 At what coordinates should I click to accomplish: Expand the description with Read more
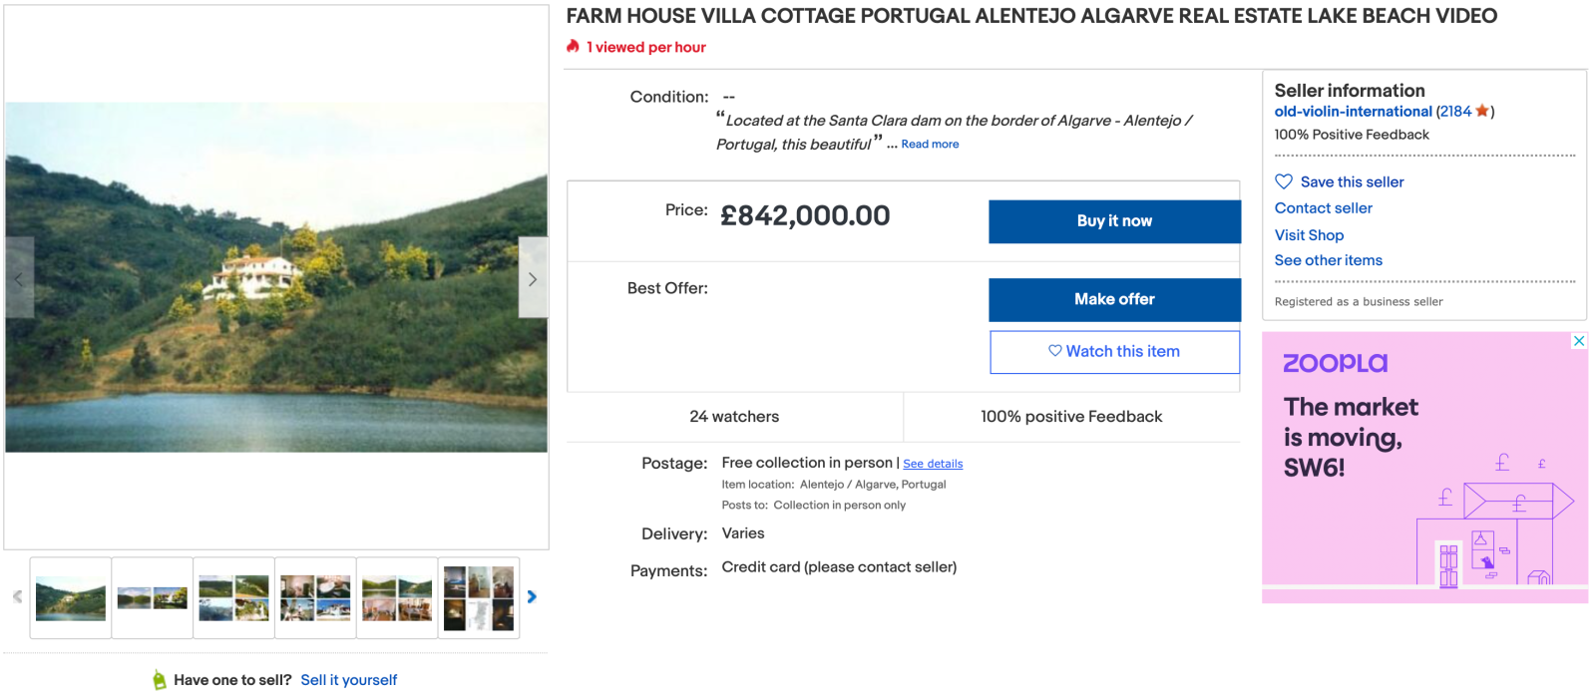tap(930, 145)
